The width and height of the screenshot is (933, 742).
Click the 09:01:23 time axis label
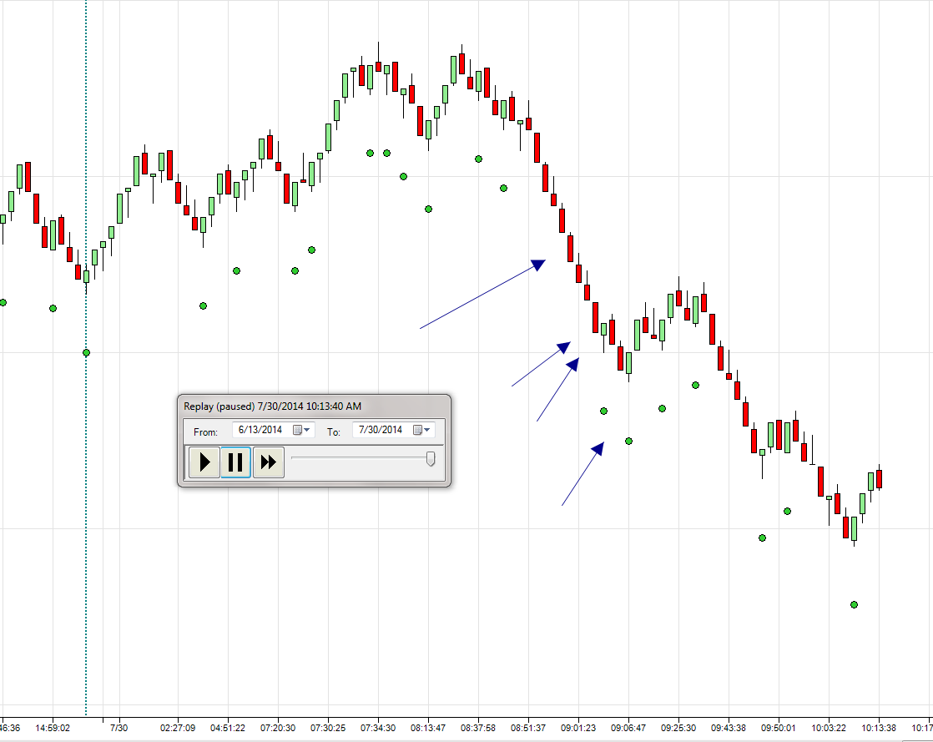tap(578, 728)
